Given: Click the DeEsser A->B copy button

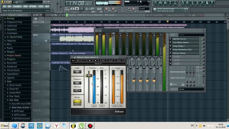Looking at the screenshot, I should coord(102,61).
